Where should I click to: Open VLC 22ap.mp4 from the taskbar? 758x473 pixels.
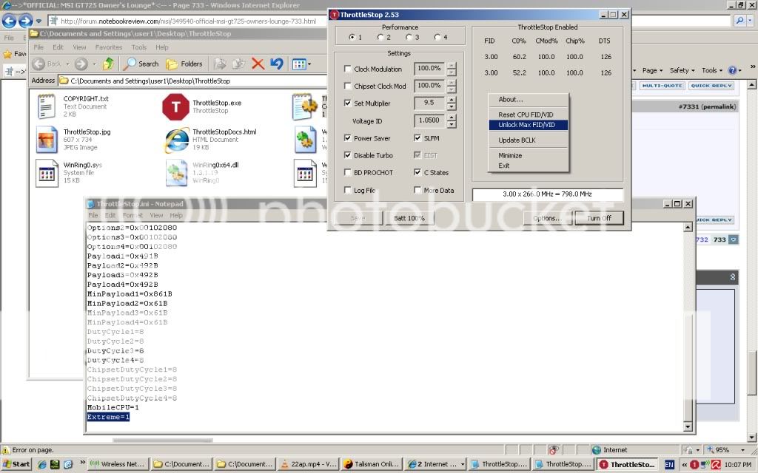pos(306,465)
